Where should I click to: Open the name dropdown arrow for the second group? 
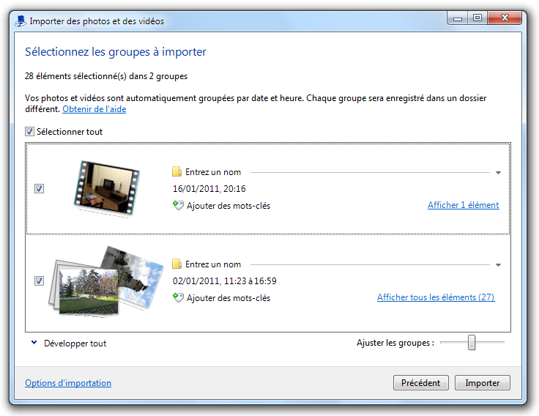(498, 265)
